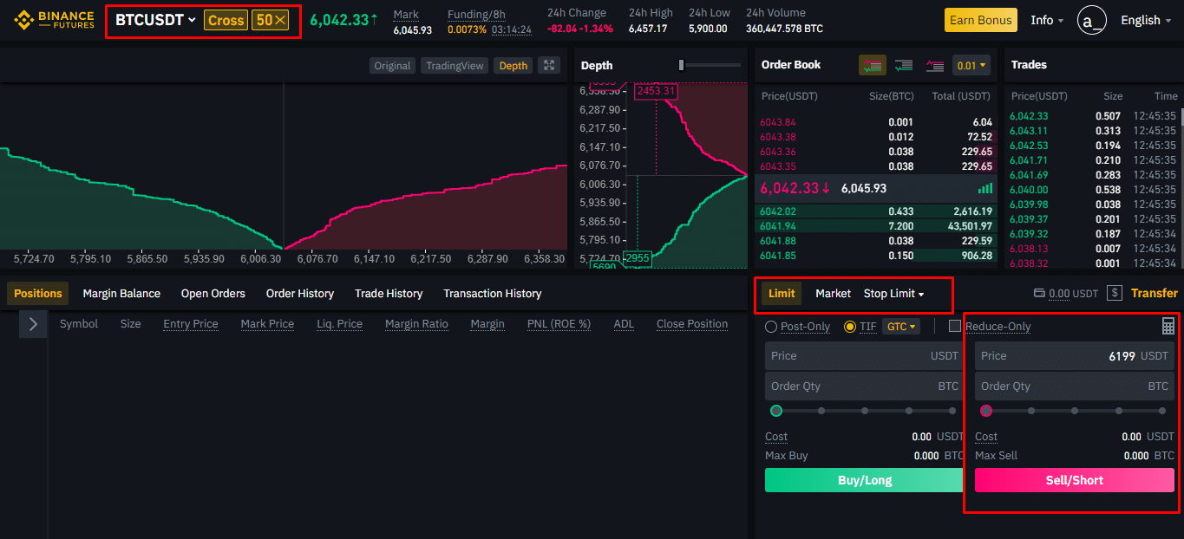Open the calculator icon in order form
Viewport: 1184px width, 539px height.
[1168, 326]
